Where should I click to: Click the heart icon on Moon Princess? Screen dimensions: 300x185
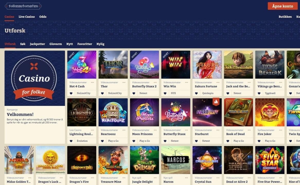pyautogui.click(x=134, y=141)
